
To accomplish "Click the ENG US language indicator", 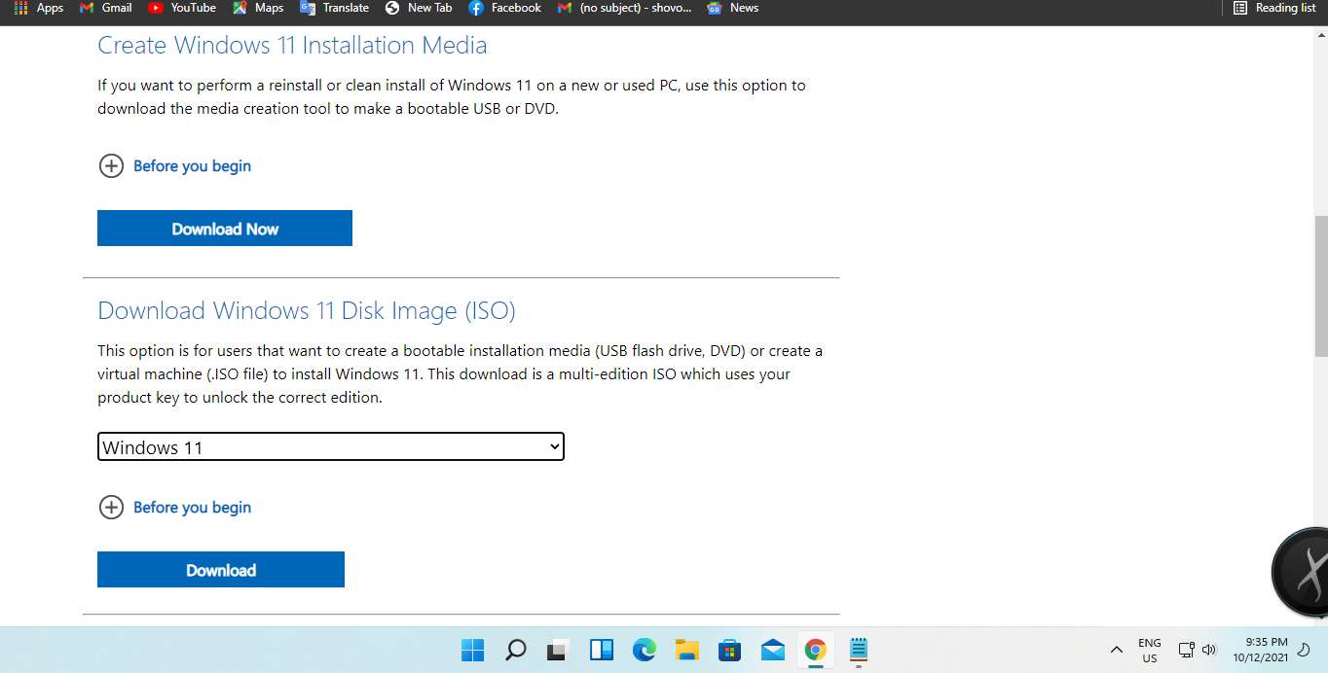I will [x=1150, y=650].
